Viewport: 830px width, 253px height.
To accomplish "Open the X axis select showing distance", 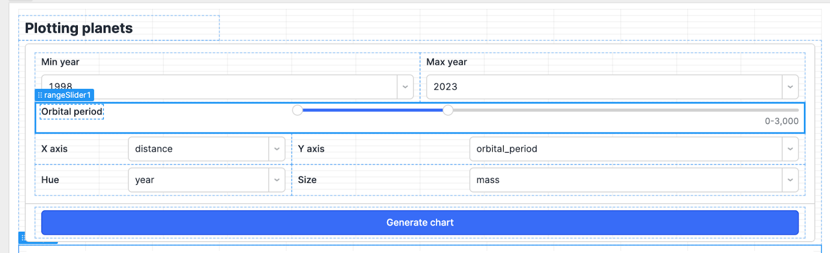I will 197,149.
